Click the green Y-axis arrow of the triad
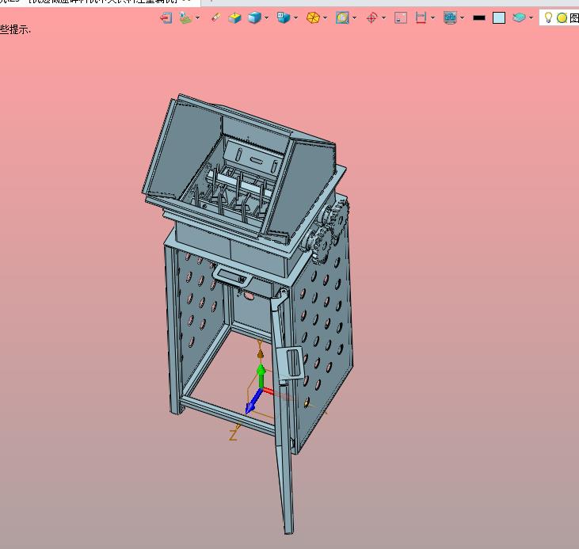The width and height of the screenshot is (579, 549). point(261,374)
